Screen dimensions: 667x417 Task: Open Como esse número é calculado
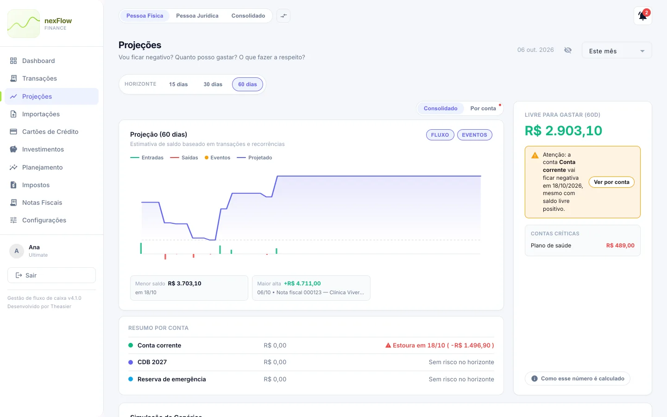point(578,379)
